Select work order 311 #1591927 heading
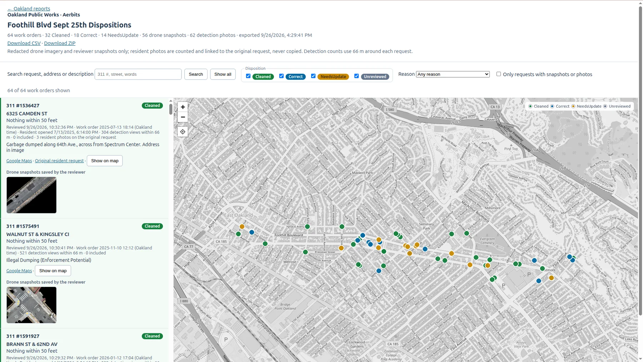The height and width of the screenshot is (362, 643). 23,336
